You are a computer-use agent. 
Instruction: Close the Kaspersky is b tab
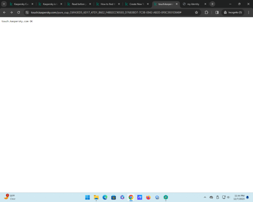click(x=61, y=4)
